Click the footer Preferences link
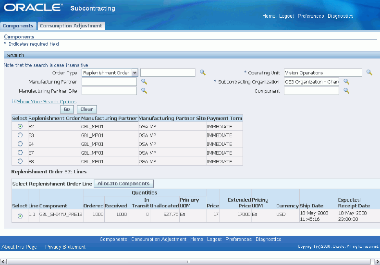The height and width of the screenshot is (265, 380). [239, 239]
